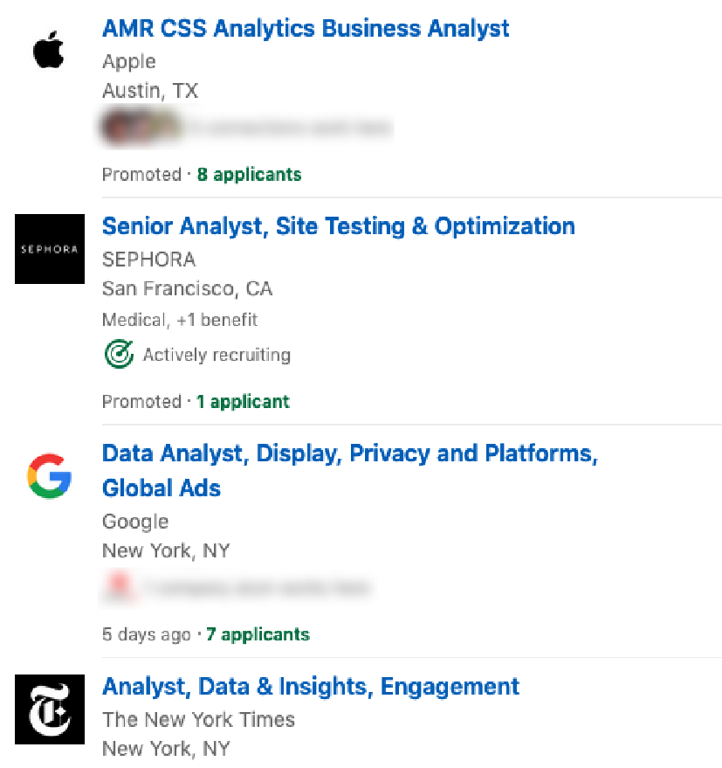
Task: Click the Apple company name text
Action: pyautogui.click(x=129, y=61)
